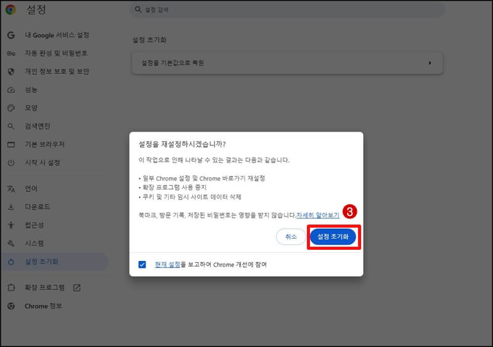Click the accessibility icon beside 접근성
The width and height of the screenshot is (493, 347).
click(11, 225)
